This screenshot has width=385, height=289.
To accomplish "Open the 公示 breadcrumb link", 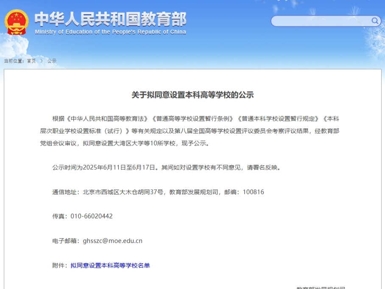I will [52, 61].
